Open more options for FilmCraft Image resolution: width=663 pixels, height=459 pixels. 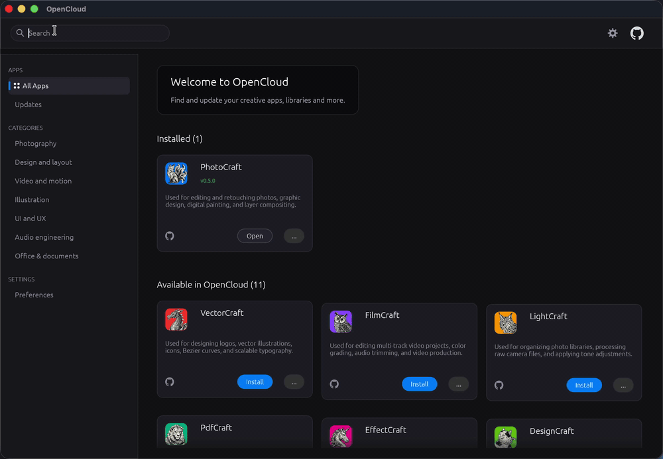click(x=458, y=384)
